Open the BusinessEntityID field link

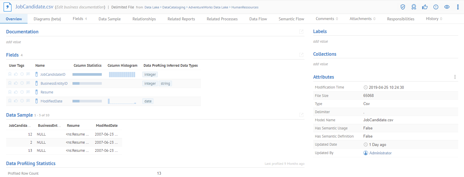coord(54,84)
